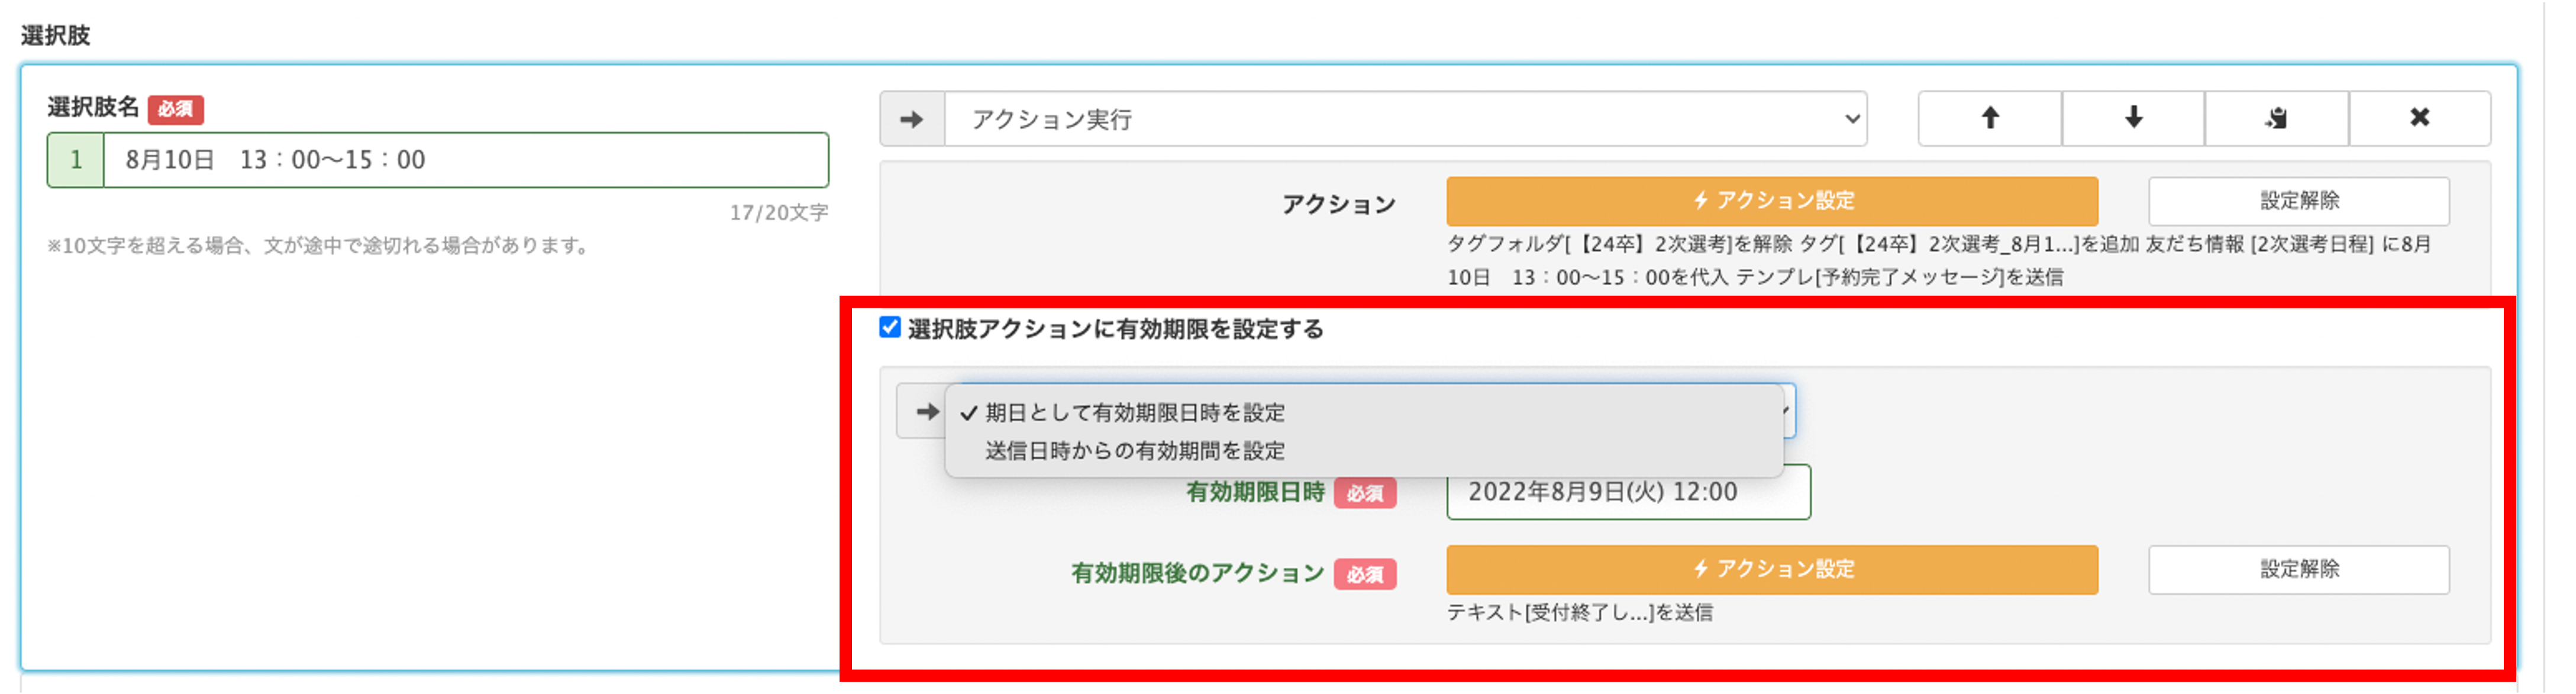Click chevron of expiry type dropdown
The image size is (2576, 694).
pyautogui.click(x=1786, y=411)
